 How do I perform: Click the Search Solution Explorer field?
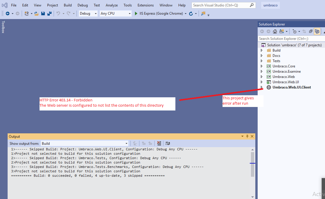291,39
